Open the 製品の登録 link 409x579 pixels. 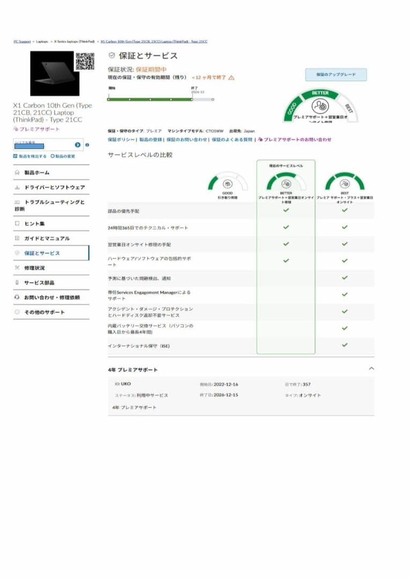pyautogui.click(x=151, y=139)
